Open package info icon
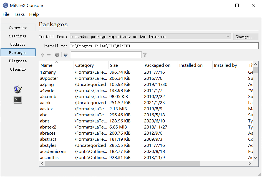262x177 pixels. [x=57, y=55]
